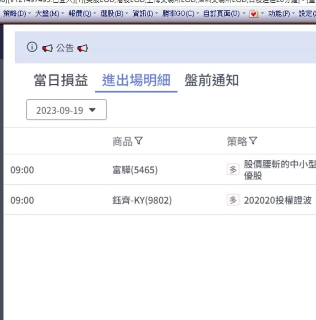Open the 大盤(M) menu
The image size is (316, 320).
point(47,14)
